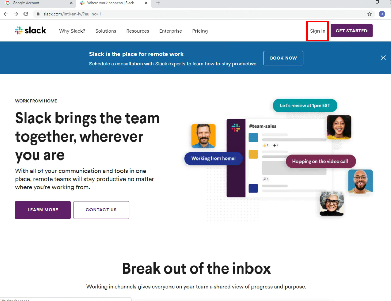391x301 pixels.
Task: Go back using browser back arrow
Action: coord(6,14)
